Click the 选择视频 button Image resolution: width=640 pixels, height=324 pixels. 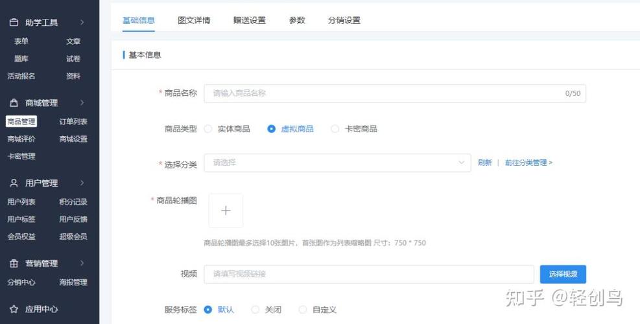[563, 274]
